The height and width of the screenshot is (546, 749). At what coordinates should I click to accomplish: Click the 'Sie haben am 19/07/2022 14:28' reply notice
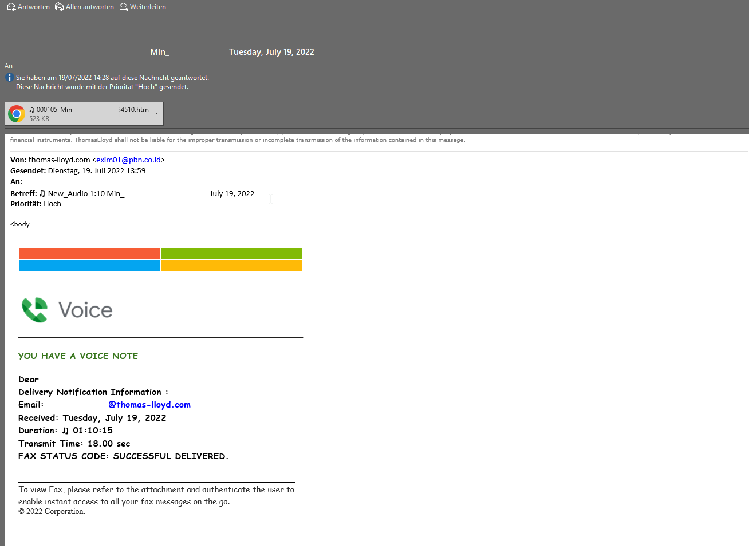[112, 78]
